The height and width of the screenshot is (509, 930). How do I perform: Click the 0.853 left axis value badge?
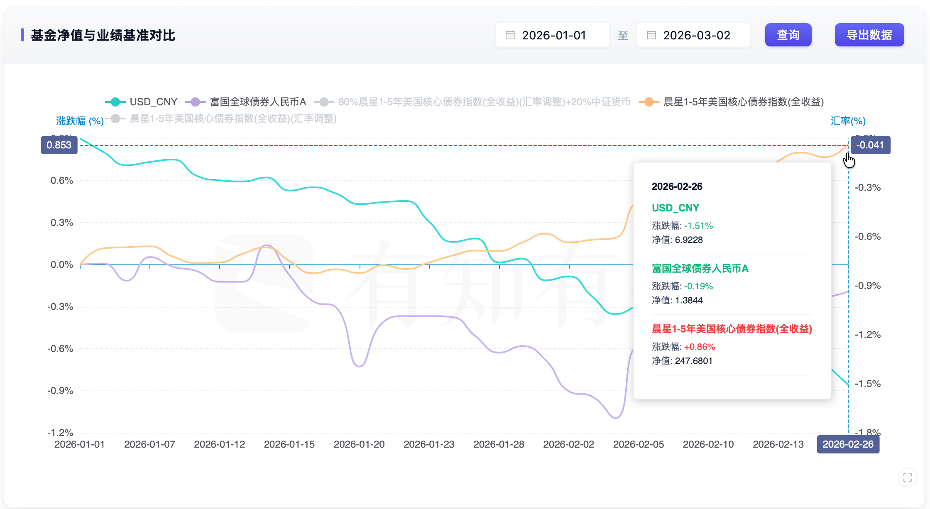[59, 145]
